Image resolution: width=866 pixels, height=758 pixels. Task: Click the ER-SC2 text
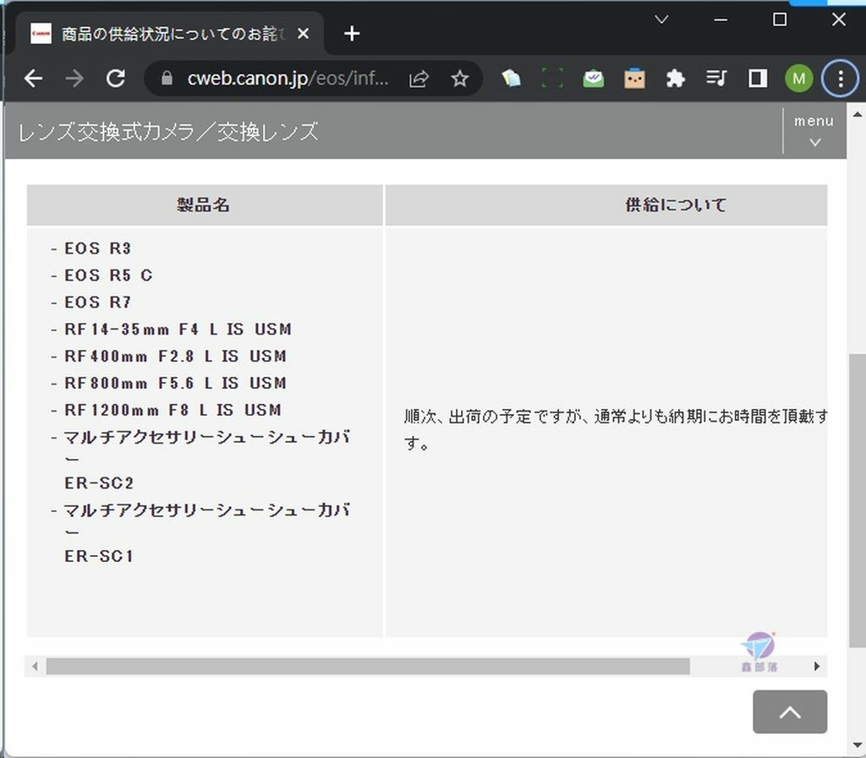(99, 483)
